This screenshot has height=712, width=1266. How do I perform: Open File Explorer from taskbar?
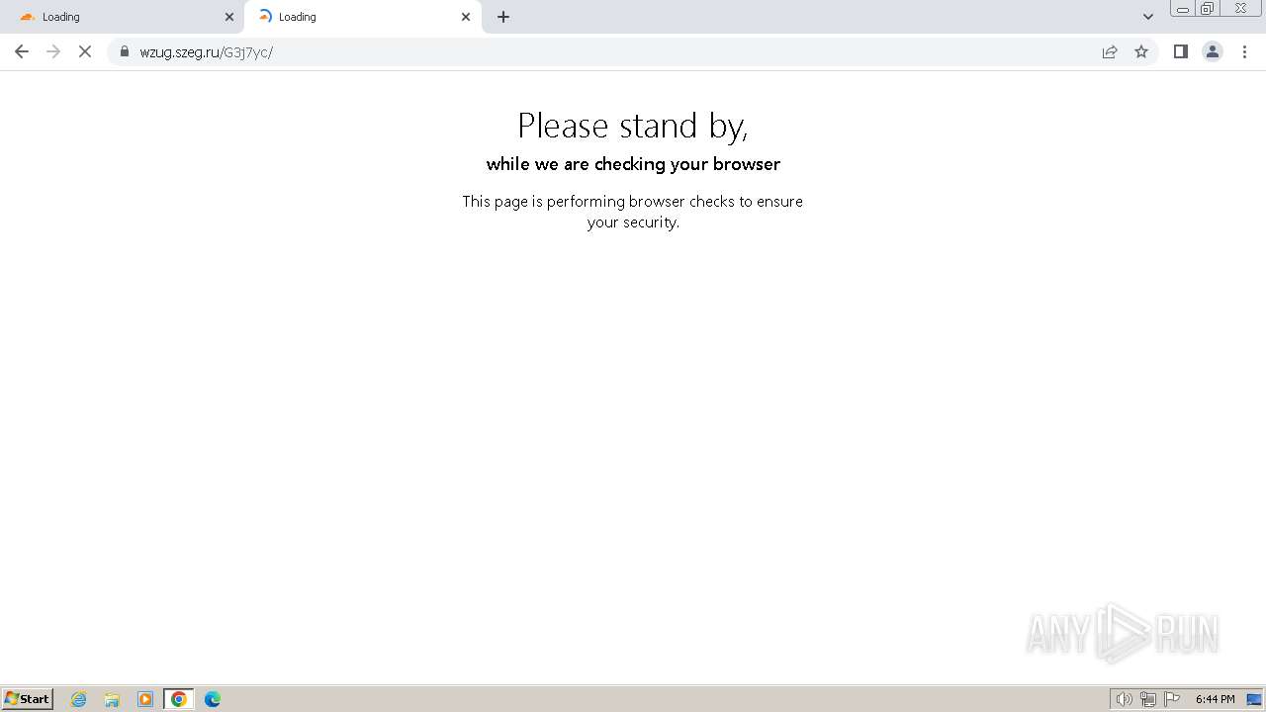[x=112, y=699]
